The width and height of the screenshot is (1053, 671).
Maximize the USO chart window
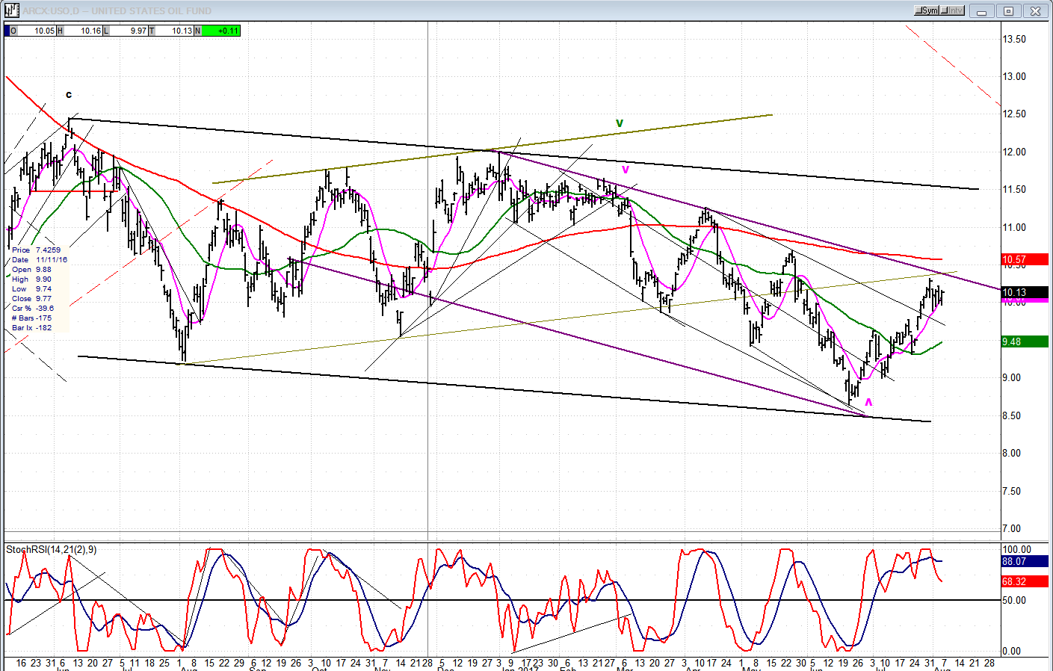1008,11
